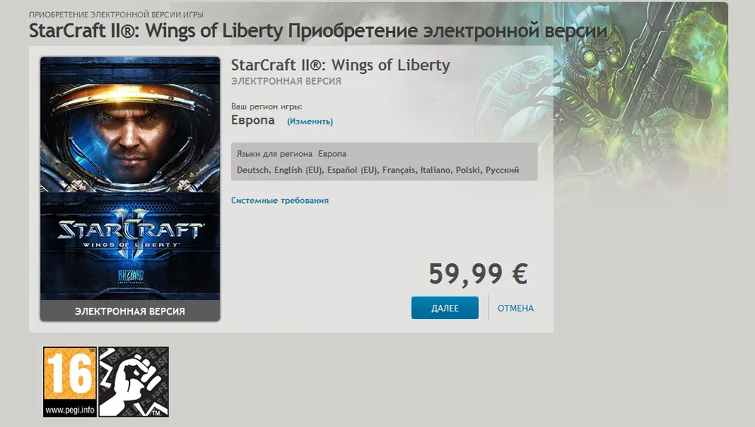
Task: Click the Европа region name
Action: (253, 120)
